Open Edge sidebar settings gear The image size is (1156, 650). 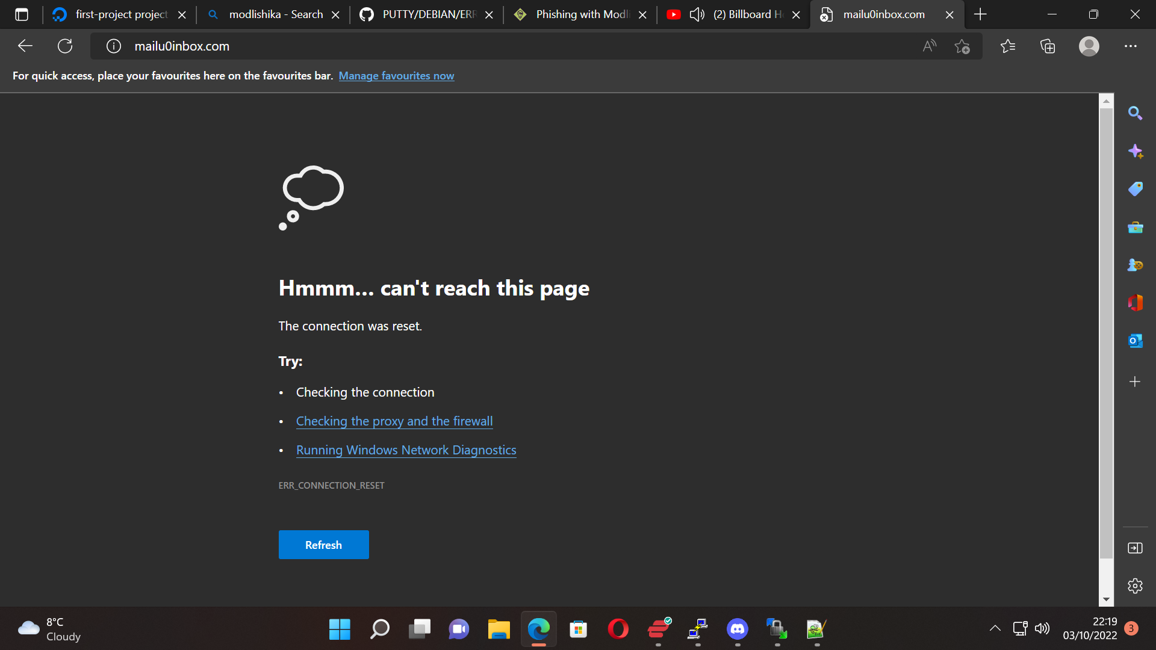click(1136, 586)
